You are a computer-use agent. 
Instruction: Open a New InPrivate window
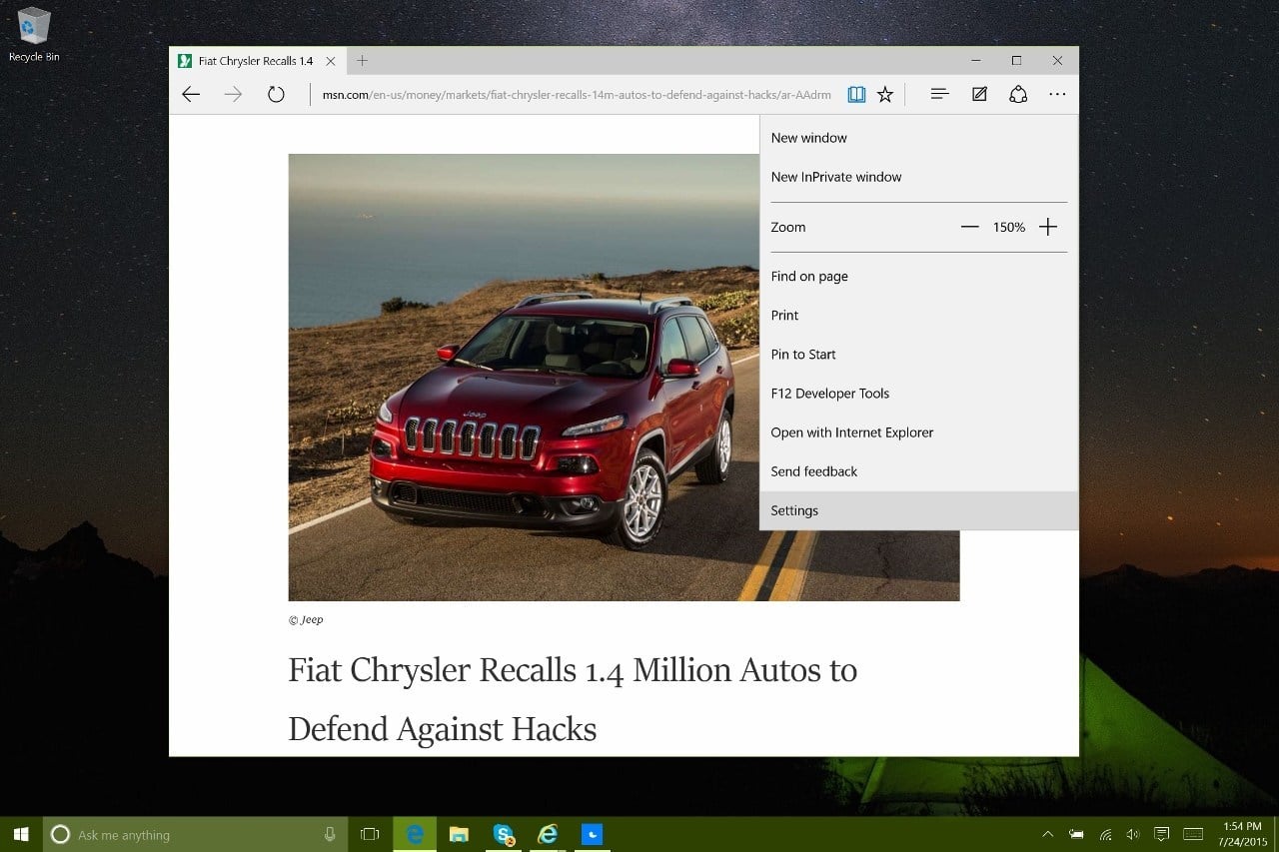(836, 176)
